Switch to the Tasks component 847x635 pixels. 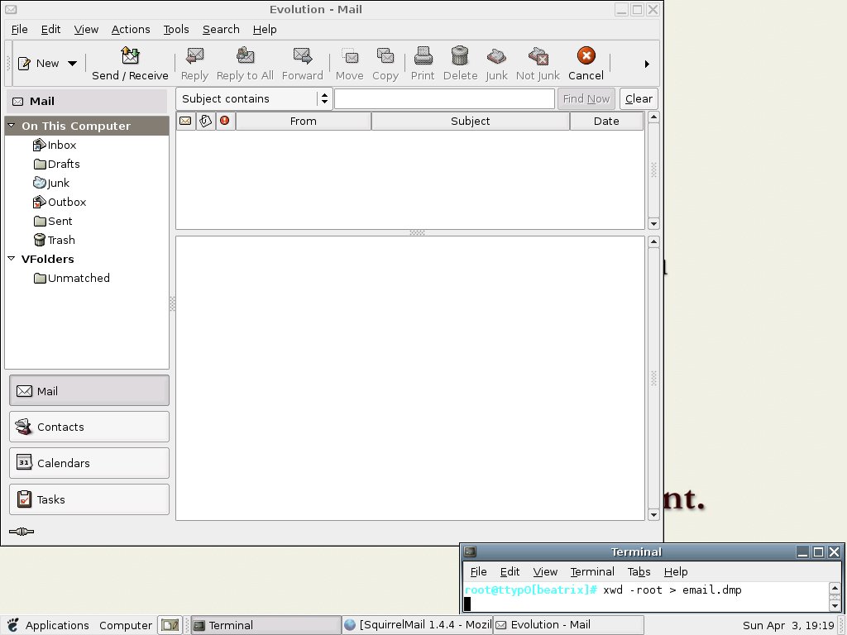click(89, 499)
